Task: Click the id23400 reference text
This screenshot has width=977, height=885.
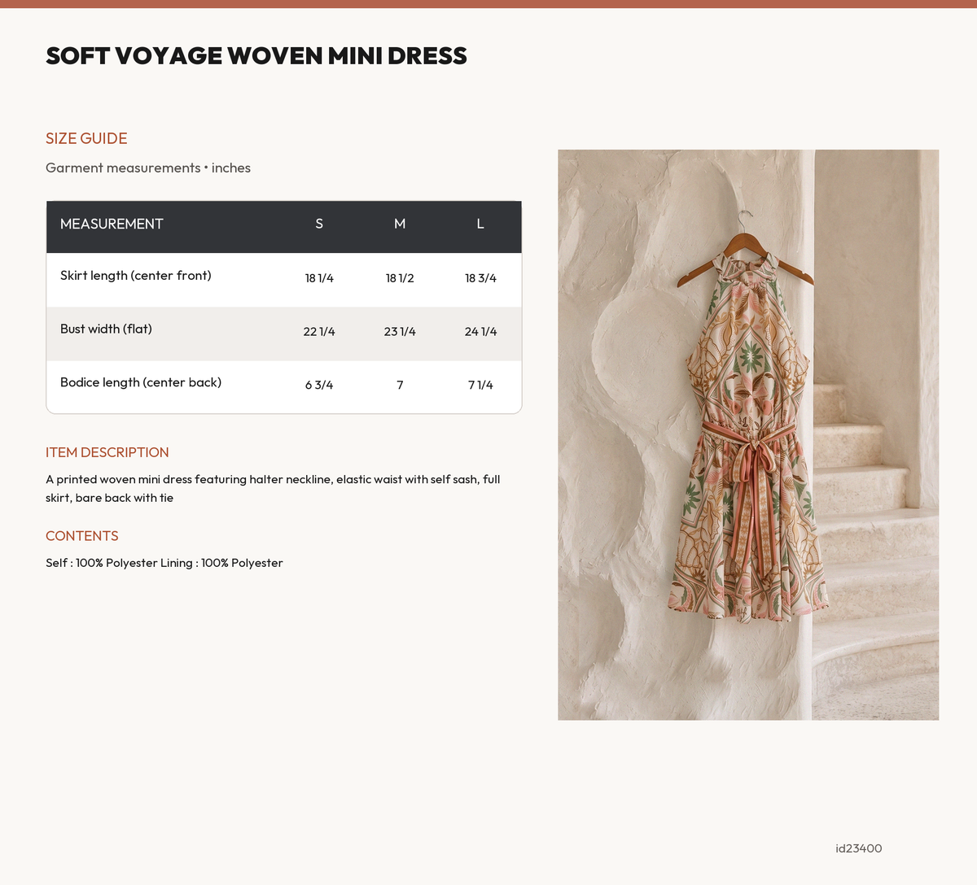Action: (x=859, y=848)
